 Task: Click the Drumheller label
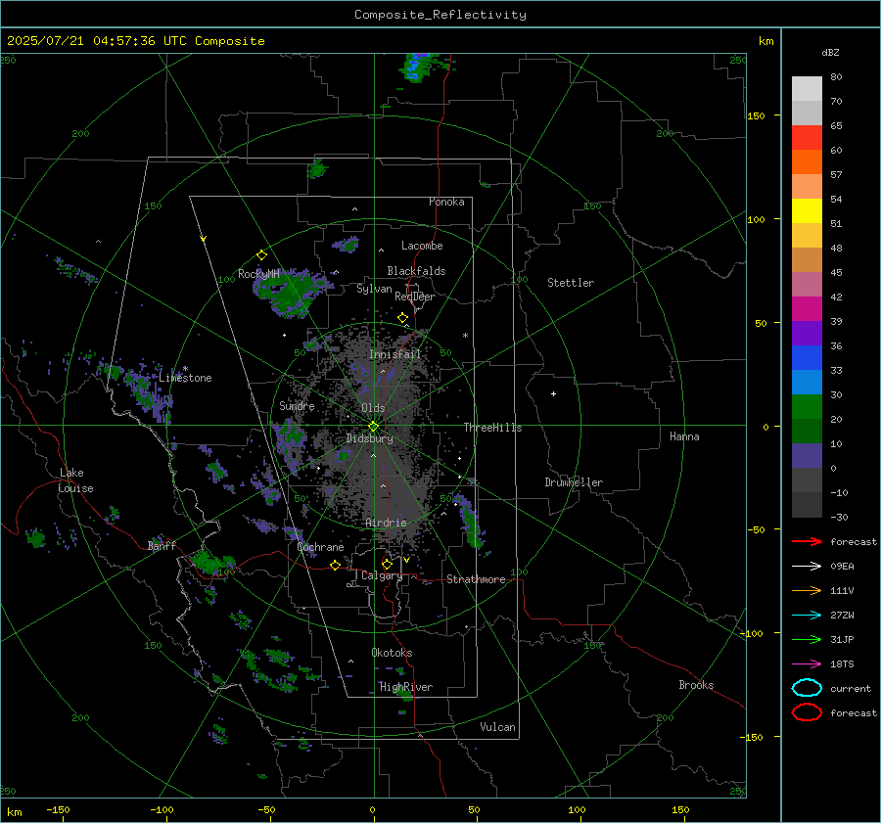tap(574, 482)
